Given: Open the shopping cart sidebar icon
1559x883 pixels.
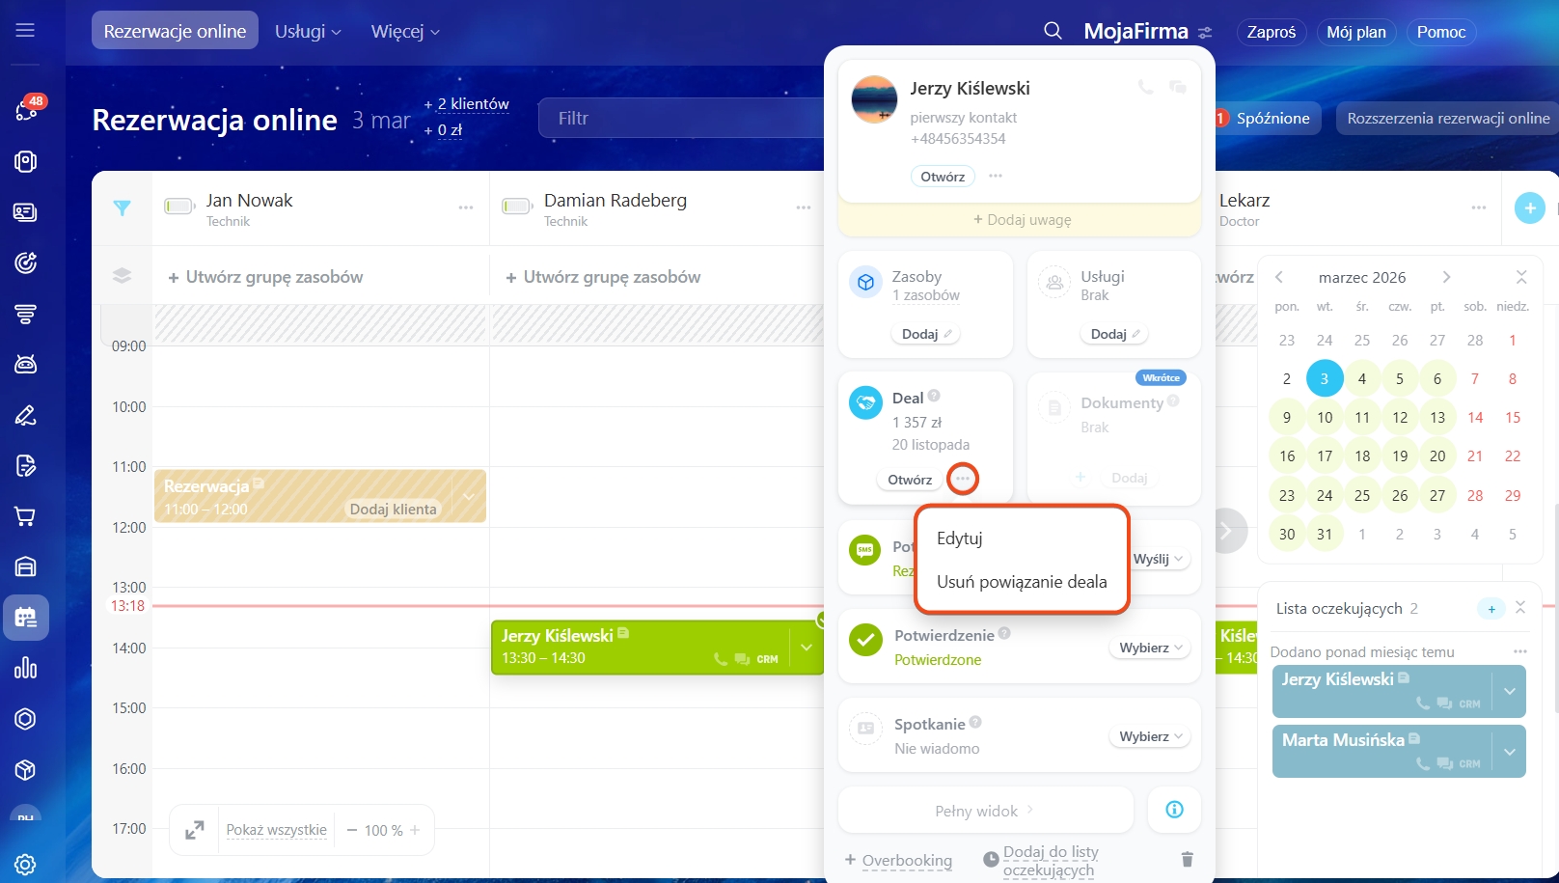Looking at the screenshot, I should 25,516.
